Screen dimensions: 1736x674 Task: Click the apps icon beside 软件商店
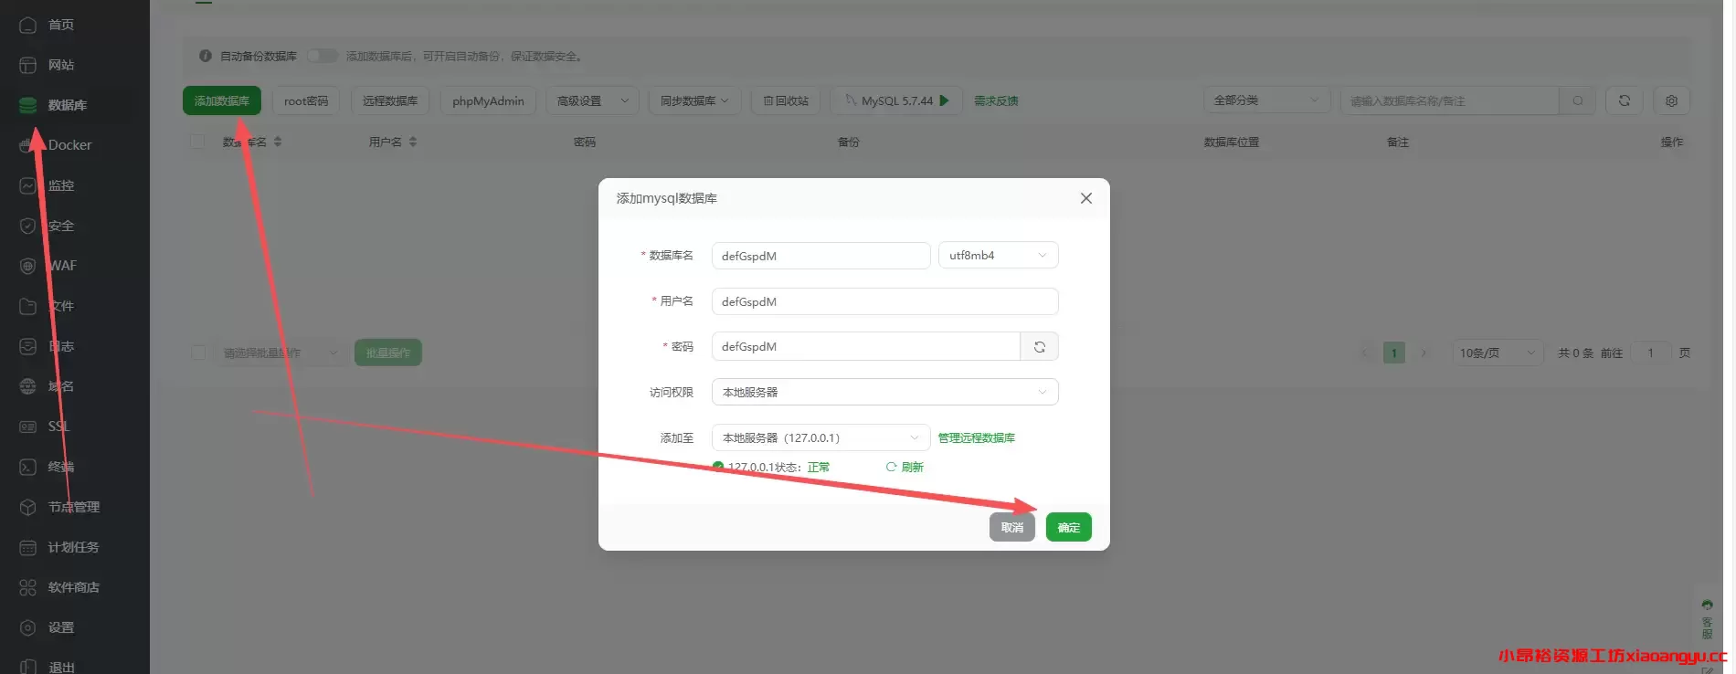tap(28, 587)
